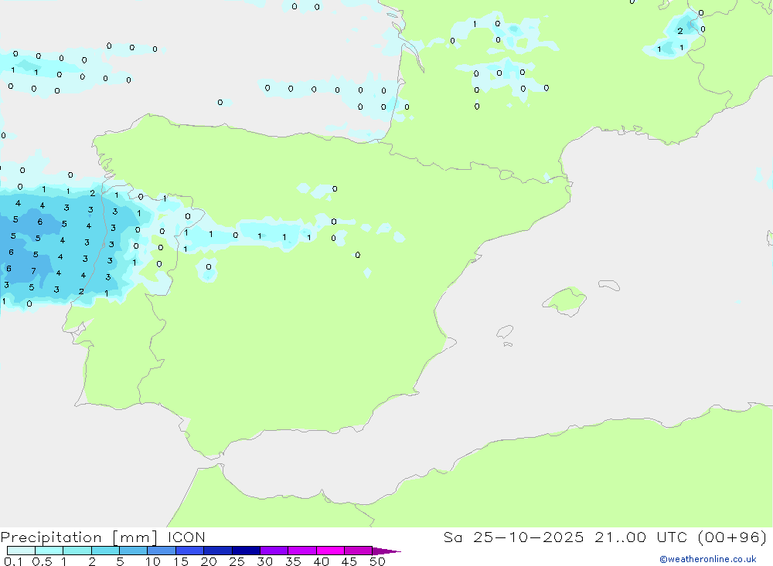
Task: Select the 30–35 mm purple legend swatch
Action: pyautogui.click(x=274, y=551)
